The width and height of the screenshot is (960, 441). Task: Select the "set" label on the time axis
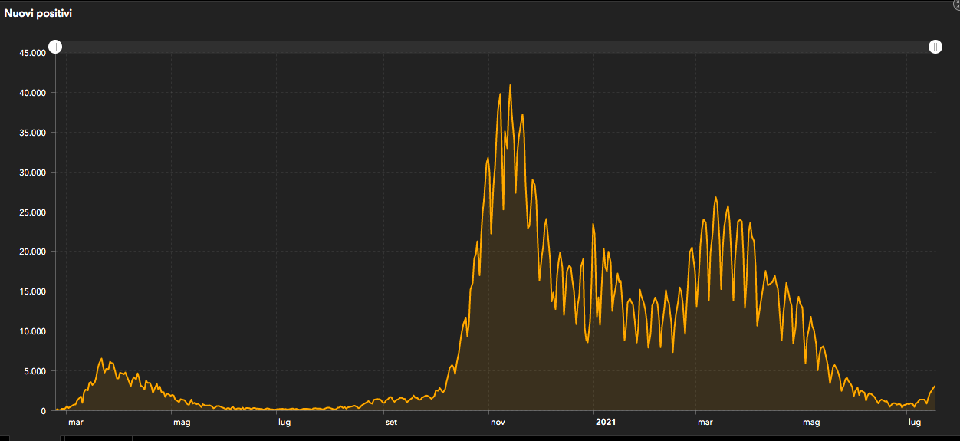pyautogui.click(x=391, y=422)
